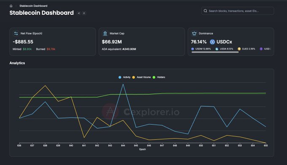This screenshot has width=287, height=165.
Task: Click epoch 636 on the x-axis
Action: coord(19,146)
